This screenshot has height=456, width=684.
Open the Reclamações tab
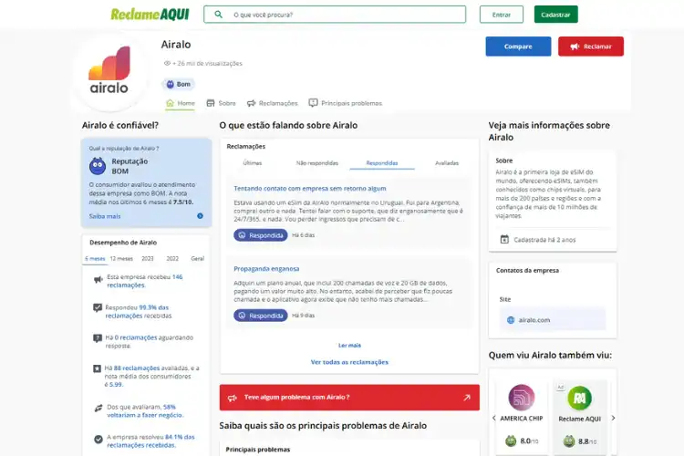click(x=272, y=103)
